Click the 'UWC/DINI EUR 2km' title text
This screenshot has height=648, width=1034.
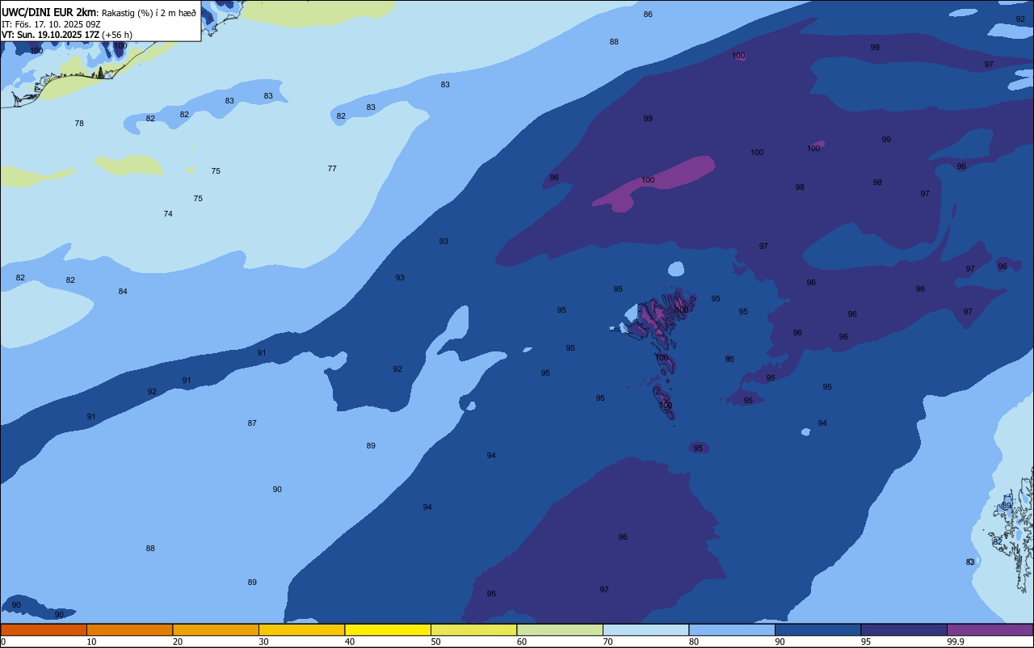tap(49, 11)
